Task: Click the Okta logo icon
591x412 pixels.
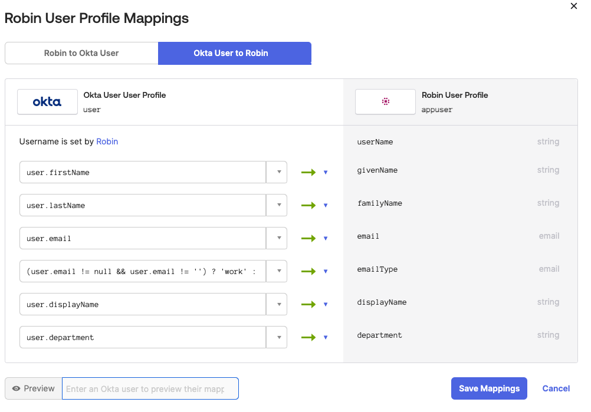Action: [x=47, y=102]
